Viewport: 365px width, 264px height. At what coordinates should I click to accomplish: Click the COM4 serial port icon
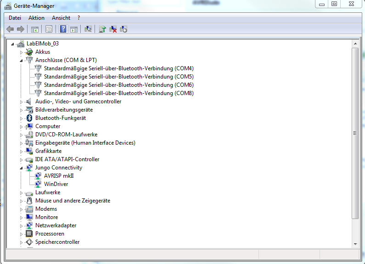(38, 68)
